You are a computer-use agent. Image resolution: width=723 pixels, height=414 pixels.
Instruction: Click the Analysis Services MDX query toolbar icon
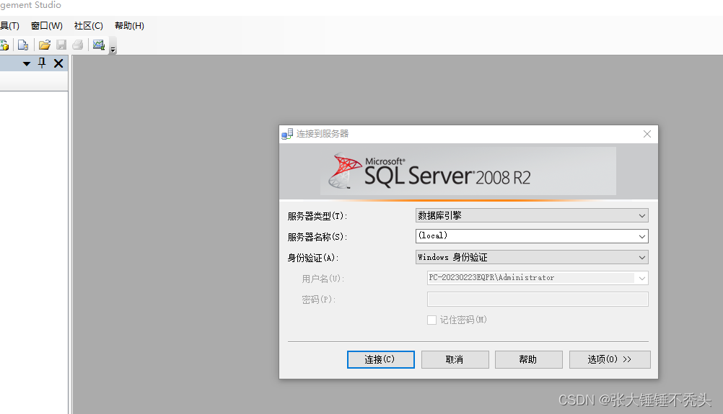[4, 45]
